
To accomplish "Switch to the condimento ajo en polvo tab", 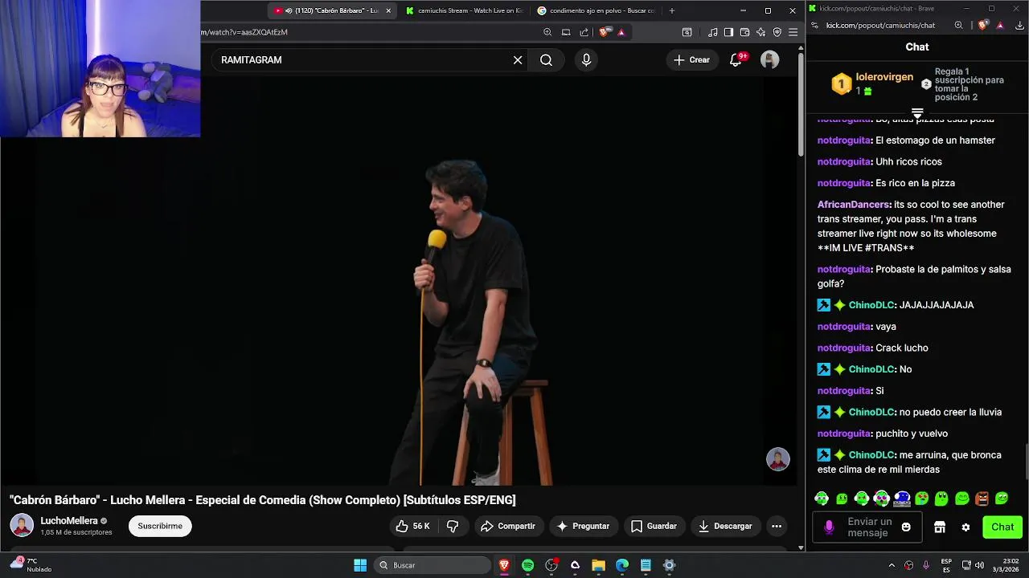I will (595, 10).
